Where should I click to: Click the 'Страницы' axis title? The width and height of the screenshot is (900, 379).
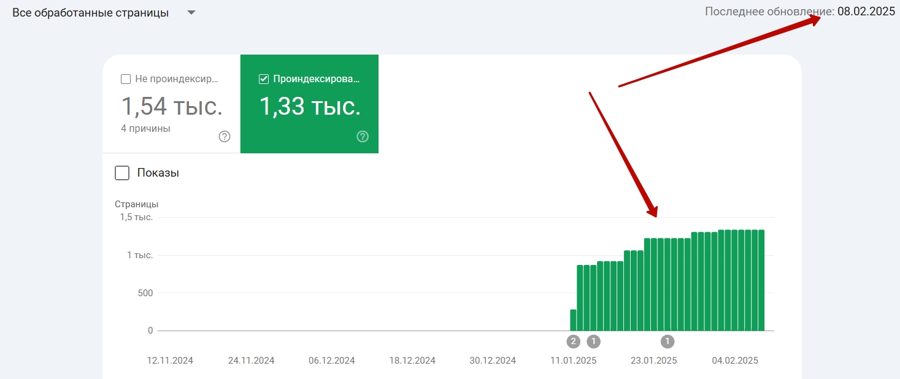[x=136, y=204]
